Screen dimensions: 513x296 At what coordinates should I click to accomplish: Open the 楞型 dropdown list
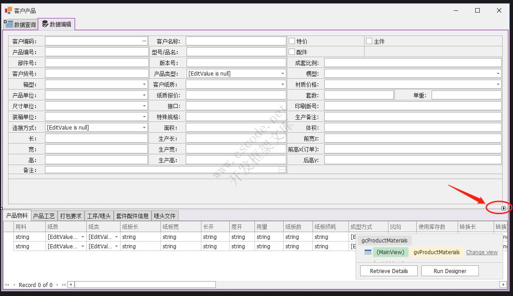point(498,73)
